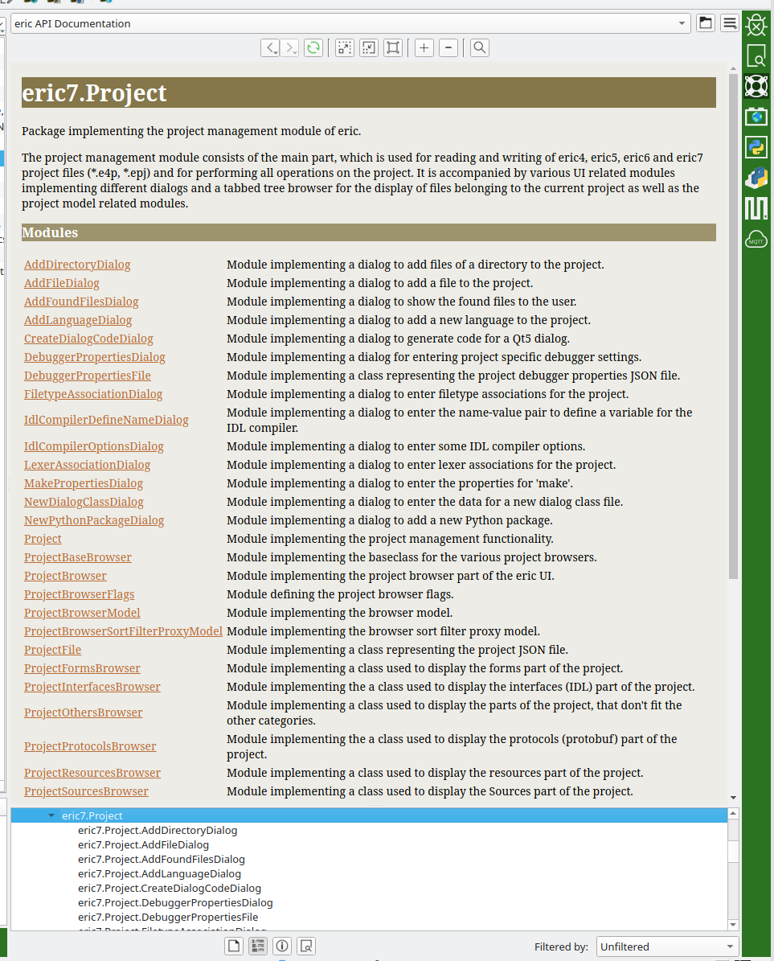Select eric7.Project.AddLanguageDialog in the tree
Image resolution: width=774 pixels, height=961 pixels.
pyautogui.click(x=159, y=873)
